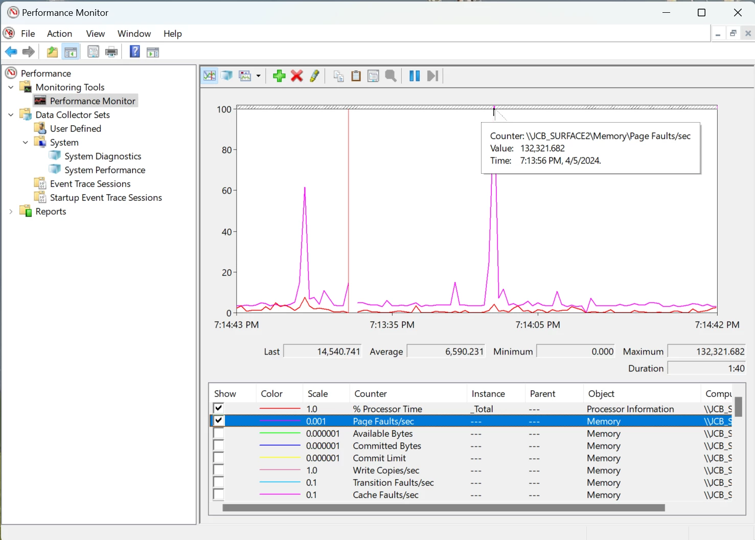Click the Maximum value field
The width and height of the screenshot is (755, 540).
[x=706, y=351]
